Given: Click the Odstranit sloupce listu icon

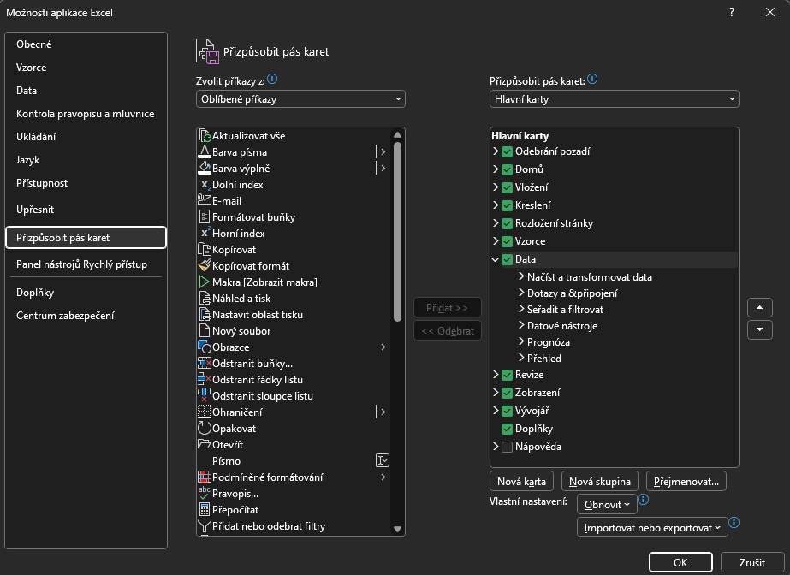Looking at the screenshot, I should tap(205, 396).
